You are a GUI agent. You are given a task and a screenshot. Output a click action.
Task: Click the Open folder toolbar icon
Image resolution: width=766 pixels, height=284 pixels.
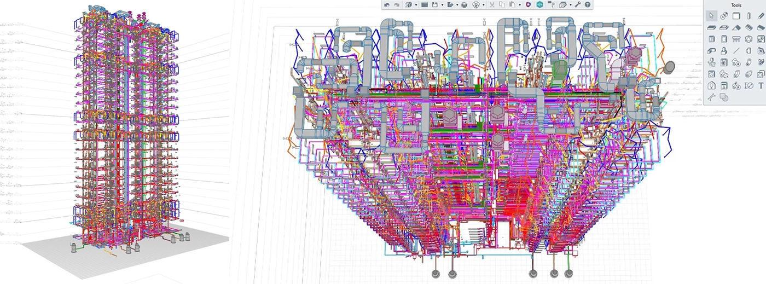click(x=425, y=5)
